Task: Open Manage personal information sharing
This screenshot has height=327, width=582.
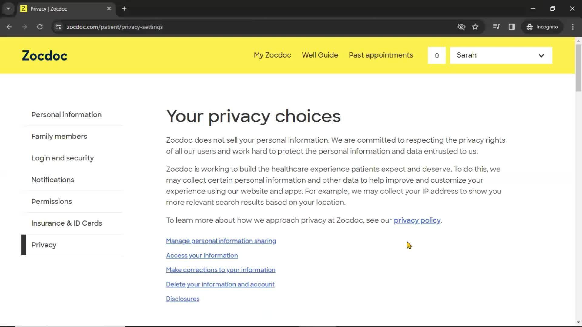Action: click(x=221, y=241)
